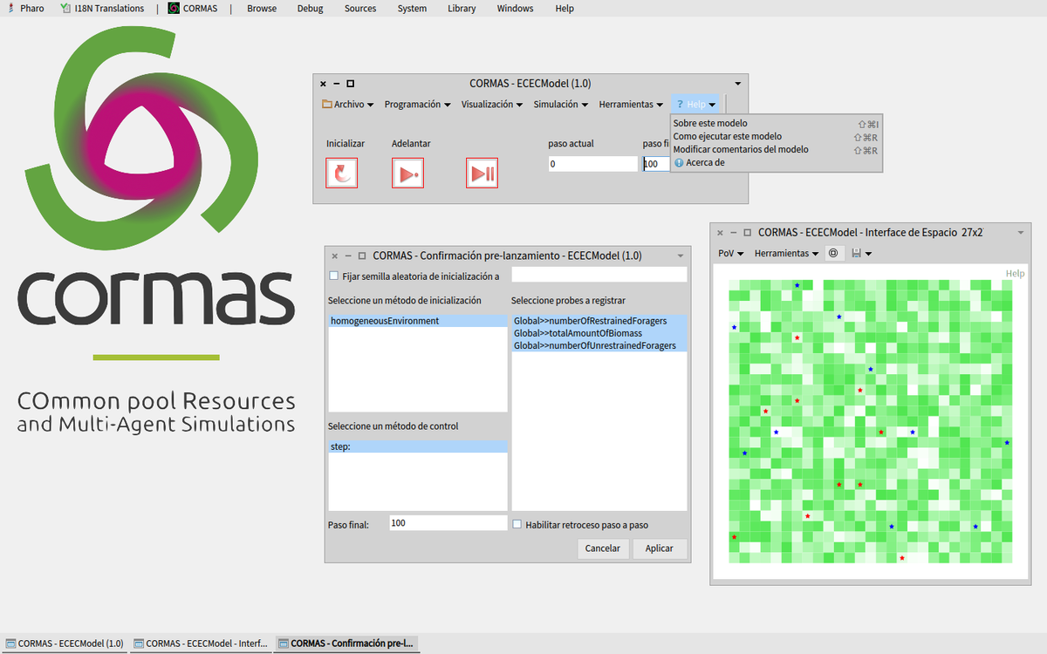Image resolution: width=1047 pixels, height=654 pixels.
Task: Click the target circle icon in the space interface toolbar
Action: [x=833, y=253]
